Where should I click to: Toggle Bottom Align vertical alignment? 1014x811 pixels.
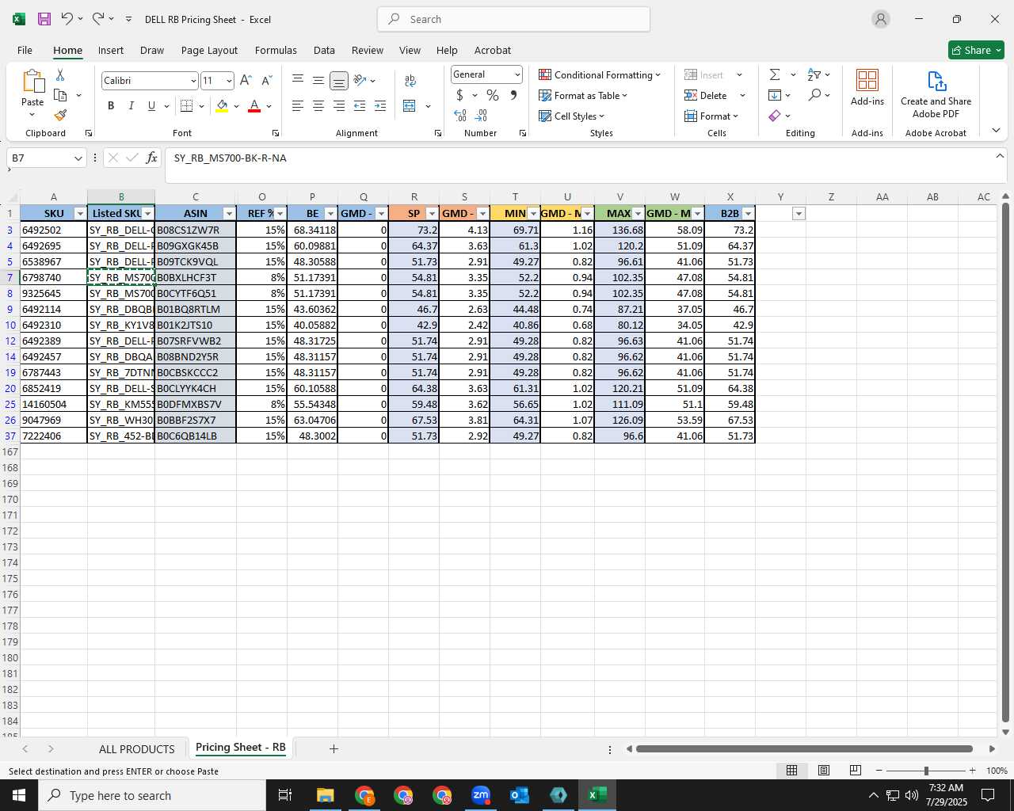(x=339, y=81)
